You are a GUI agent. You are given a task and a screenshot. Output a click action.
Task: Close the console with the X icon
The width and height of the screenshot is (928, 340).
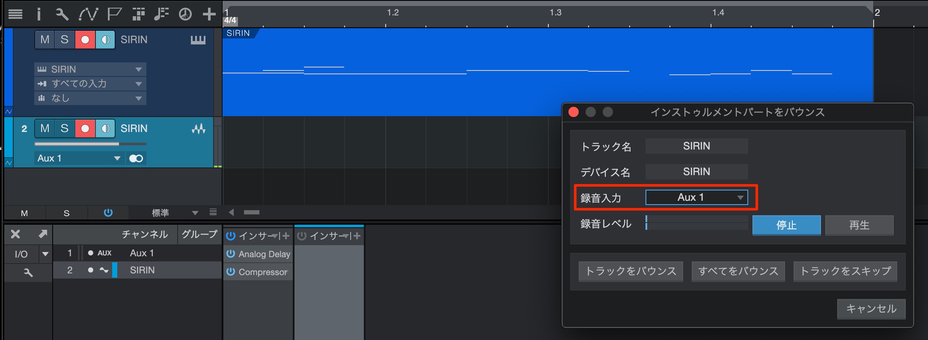(15, 234)
